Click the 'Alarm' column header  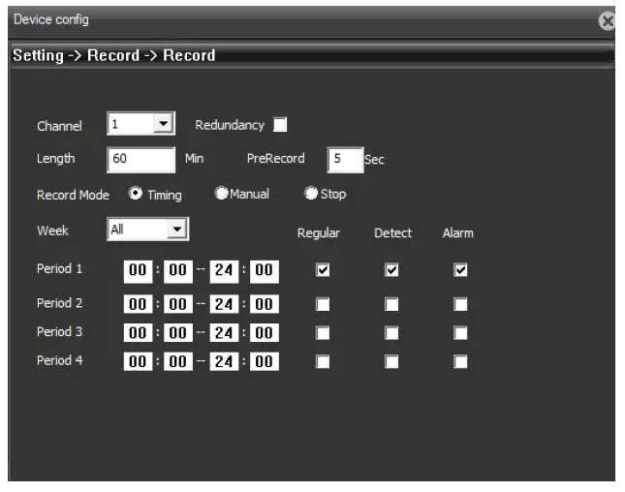pyautogui.click(x=457, y=232)
